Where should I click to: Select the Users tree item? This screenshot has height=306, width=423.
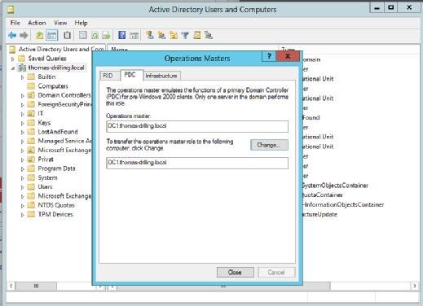(x=45, y=187)
